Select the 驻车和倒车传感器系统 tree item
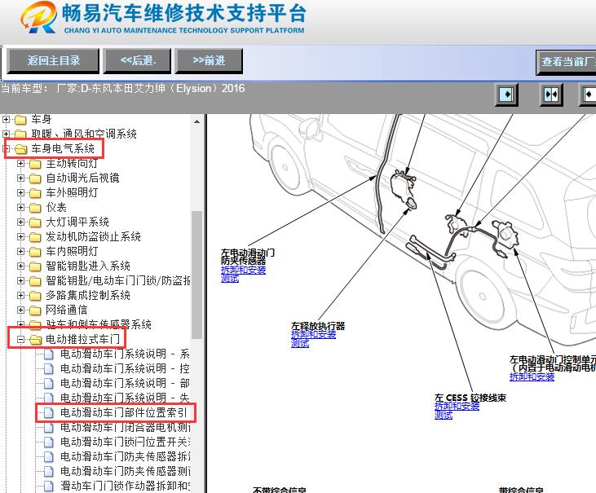This screenshot has width=596, height=493. point(99,324)
